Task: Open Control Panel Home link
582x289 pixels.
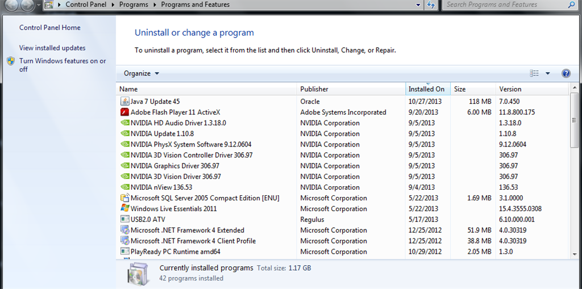Action: (50, 27)
